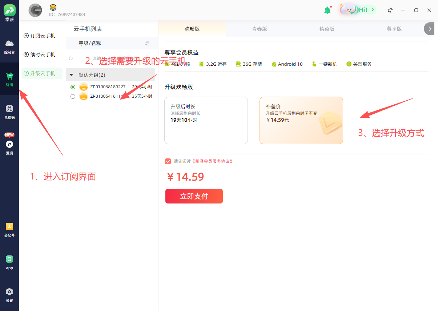Choose the 升级后时长 upgrade option card
Viewport: 438px width, 311px height.
click(x=206, y=120)
